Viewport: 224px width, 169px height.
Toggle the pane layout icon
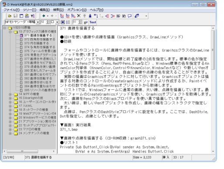click(x=21, y=16)
